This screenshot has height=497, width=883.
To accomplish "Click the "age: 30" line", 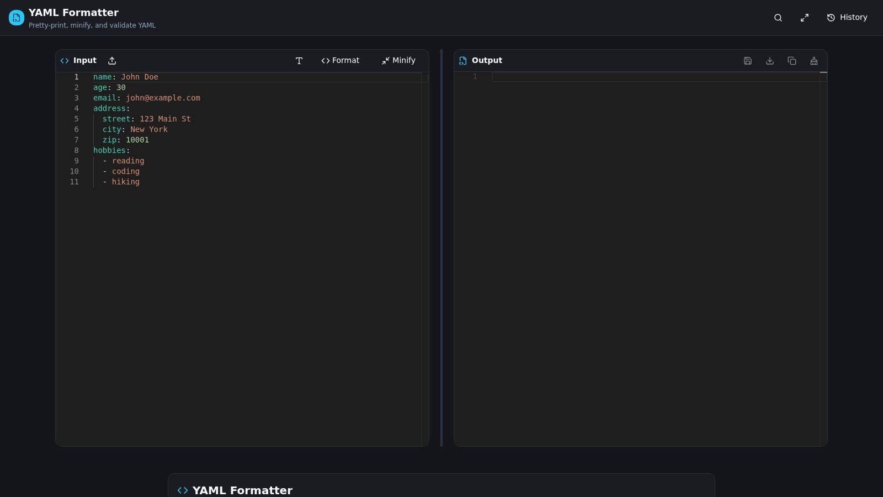I will point(109,88).
